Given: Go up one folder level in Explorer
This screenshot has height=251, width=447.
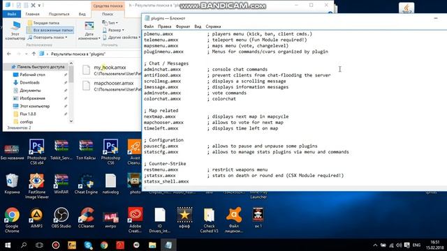Looking at the screenshot, I should (x=34, y=54).
